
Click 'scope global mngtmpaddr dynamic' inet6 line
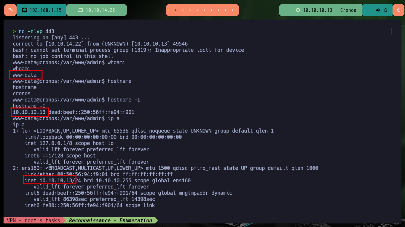(x=128, y=193)
